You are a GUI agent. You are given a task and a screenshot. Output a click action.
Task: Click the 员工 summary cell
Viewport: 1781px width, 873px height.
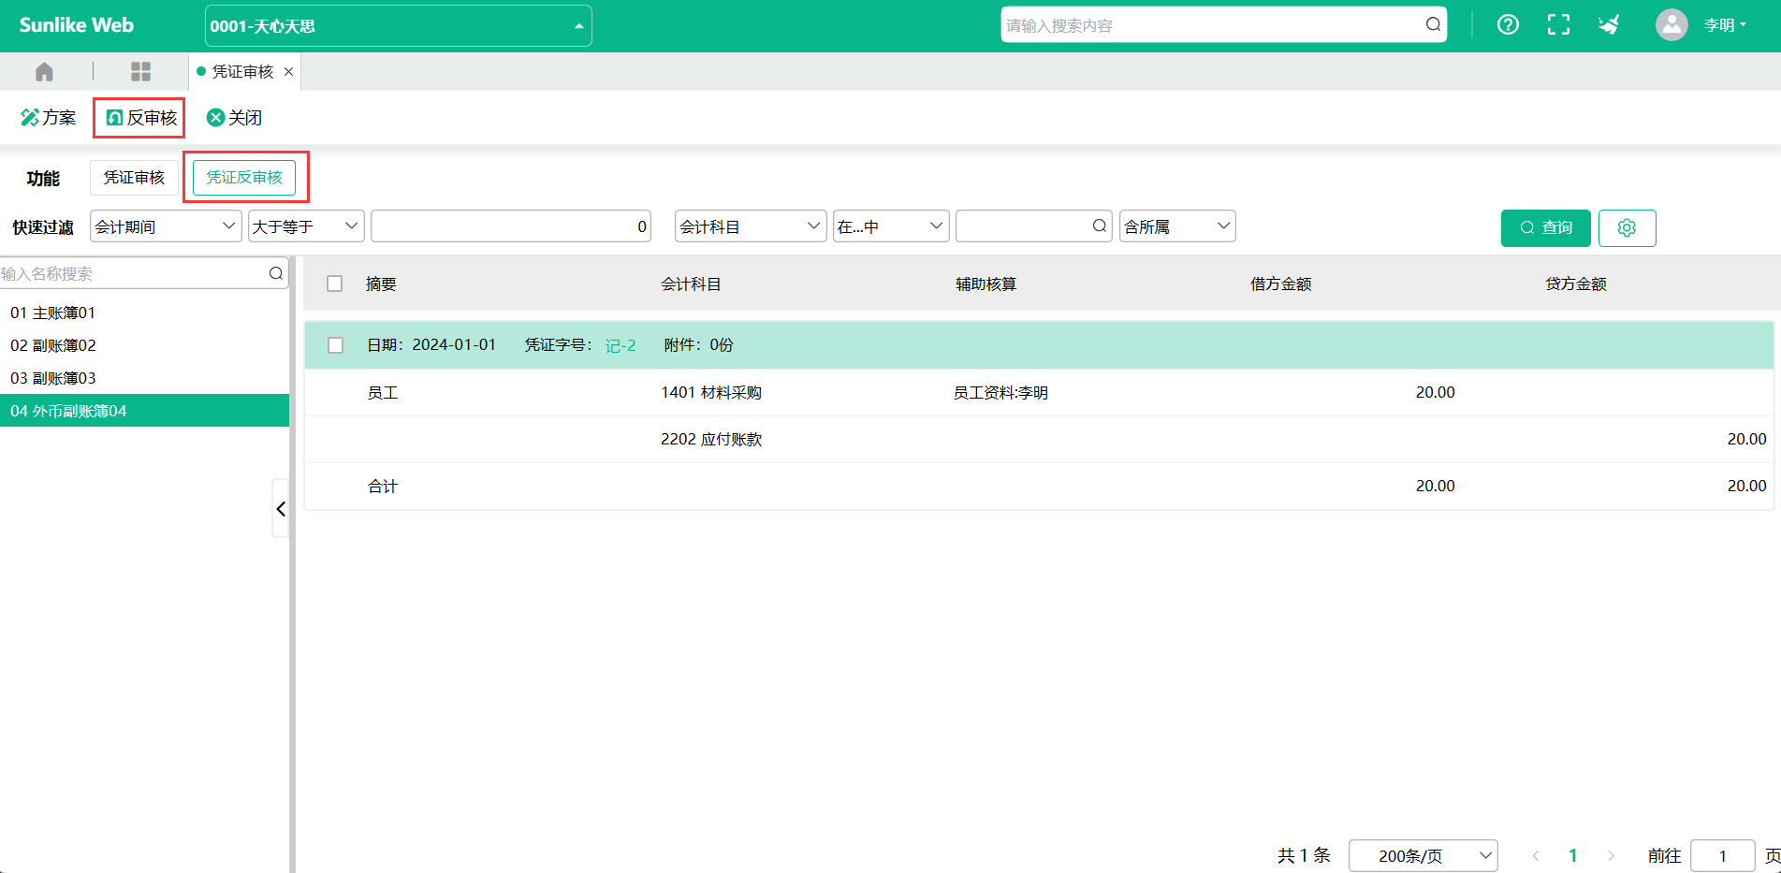coord(382,392)
